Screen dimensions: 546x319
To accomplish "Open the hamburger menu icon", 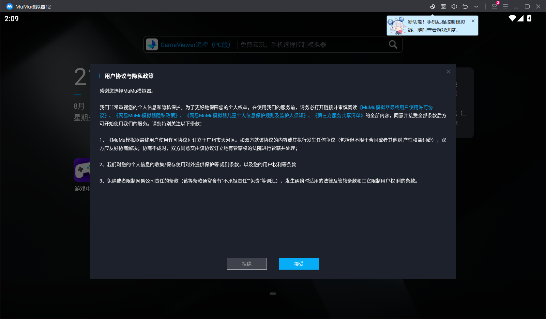I will [x=505, y=6].
